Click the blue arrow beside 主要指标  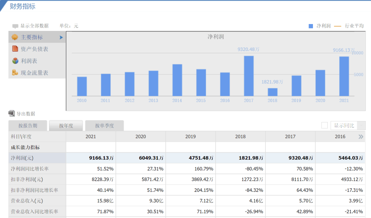coord(61,37)
